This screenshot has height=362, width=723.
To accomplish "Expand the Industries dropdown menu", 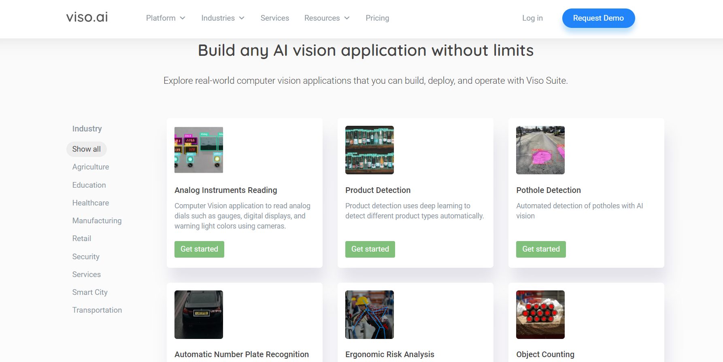I will (x=223, y=18).
